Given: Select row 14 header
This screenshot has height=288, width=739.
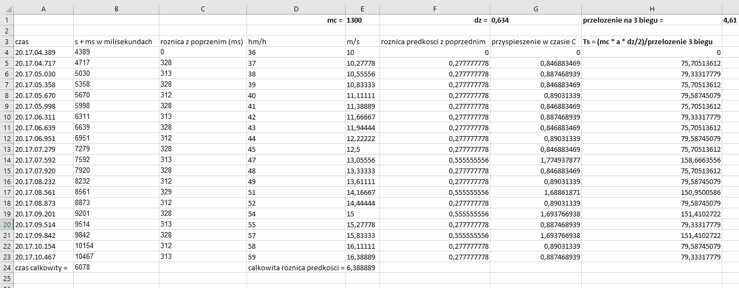Looking at the screenshot, I should (x=6, y=160).
